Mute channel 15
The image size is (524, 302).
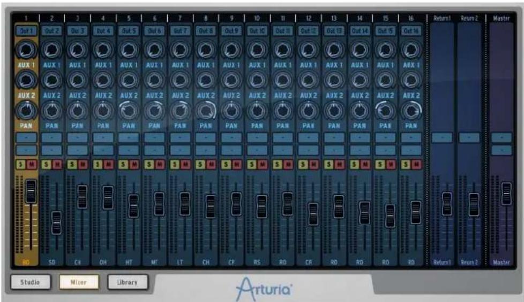391,164
